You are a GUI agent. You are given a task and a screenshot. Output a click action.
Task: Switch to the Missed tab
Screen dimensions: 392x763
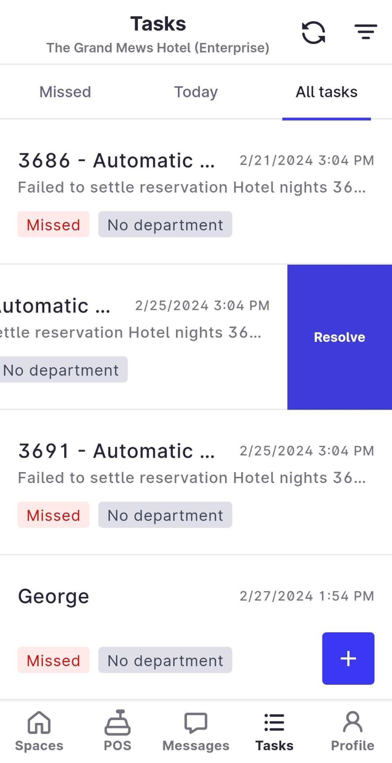[65, 92]
